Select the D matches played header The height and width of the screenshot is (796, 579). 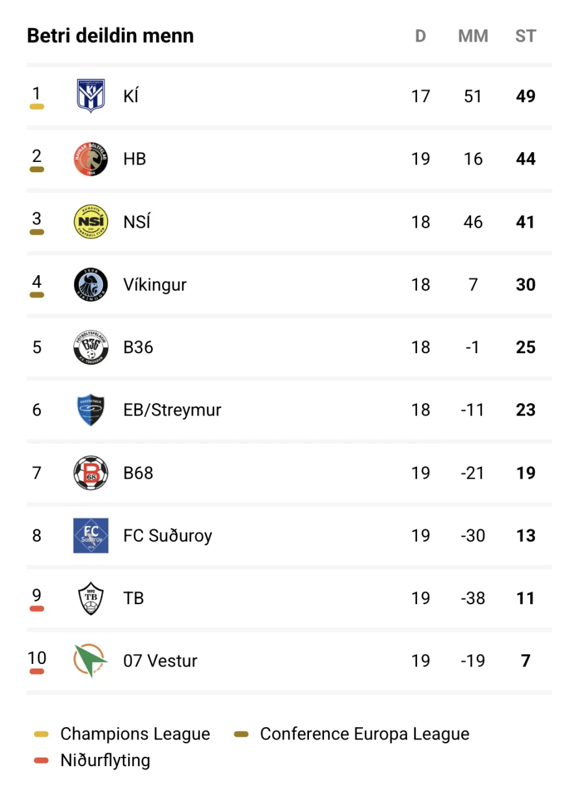click(420, 36)
